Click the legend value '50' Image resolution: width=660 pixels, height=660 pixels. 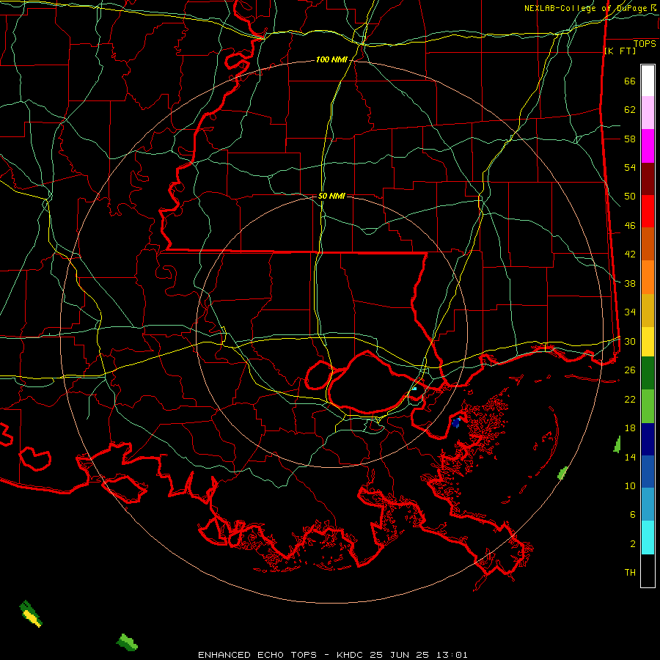[630, 197]
